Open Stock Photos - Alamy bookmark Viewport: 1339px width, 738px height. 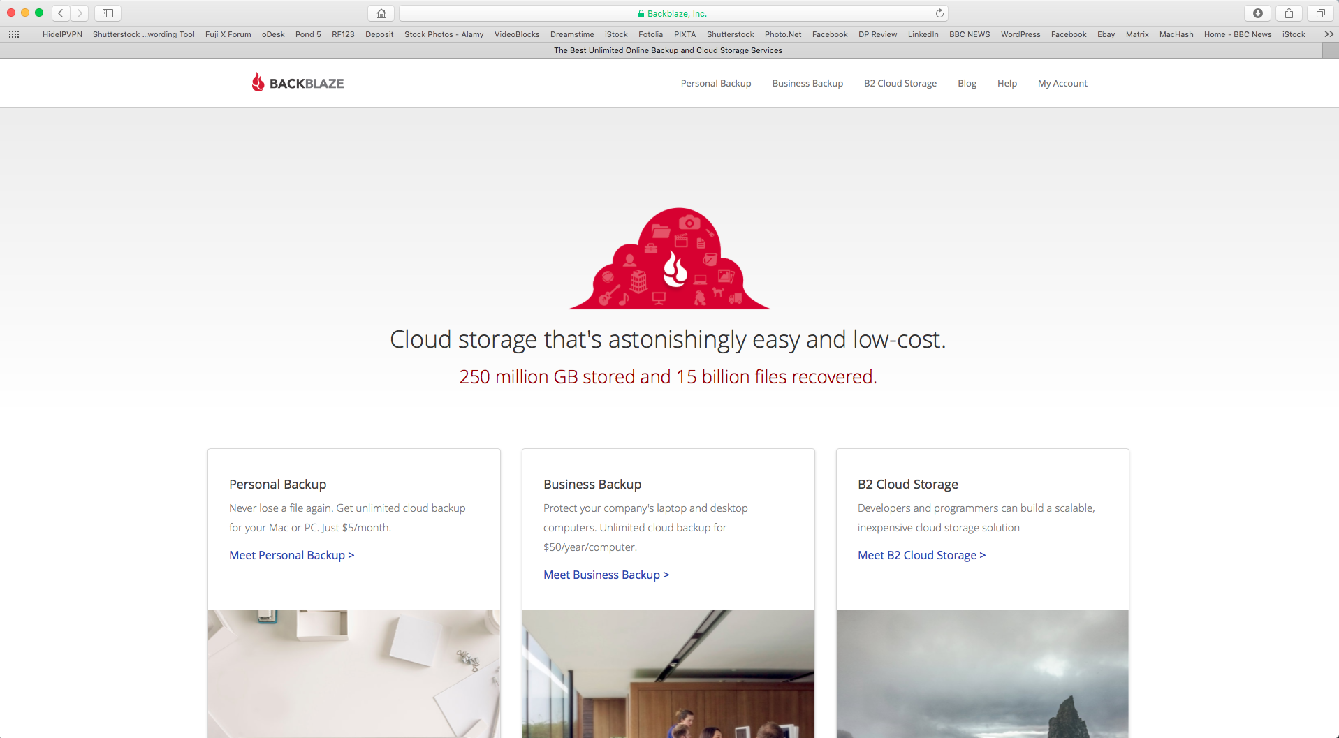pos(444,34)
